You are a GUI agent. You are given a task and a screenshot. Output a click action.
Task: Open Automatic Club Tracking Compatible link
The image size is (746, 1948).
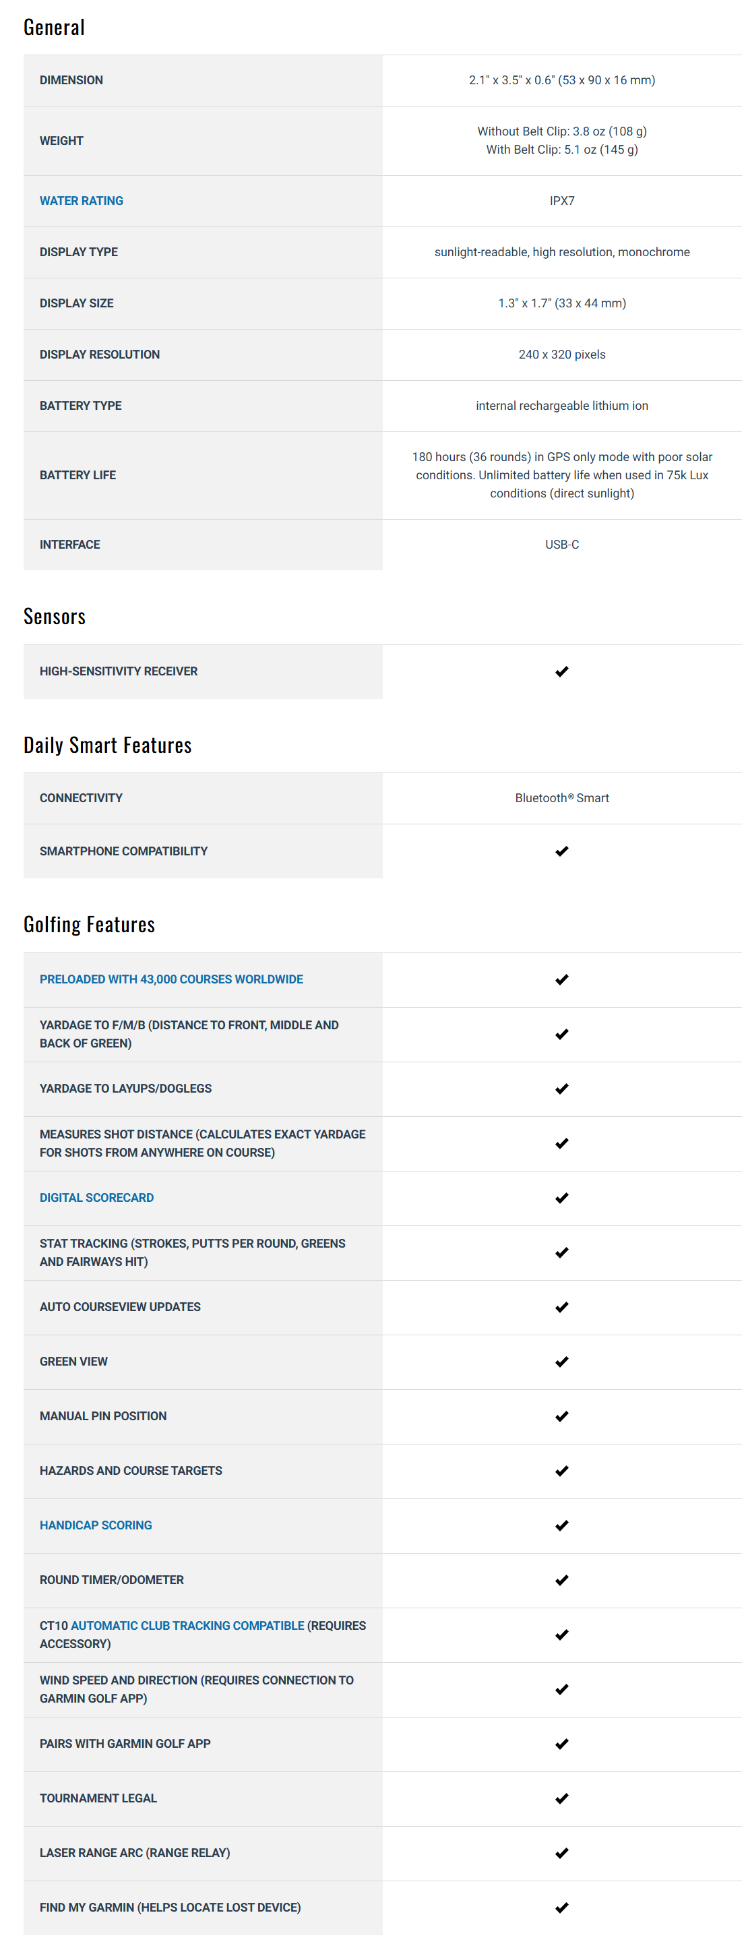(187, 1625)
